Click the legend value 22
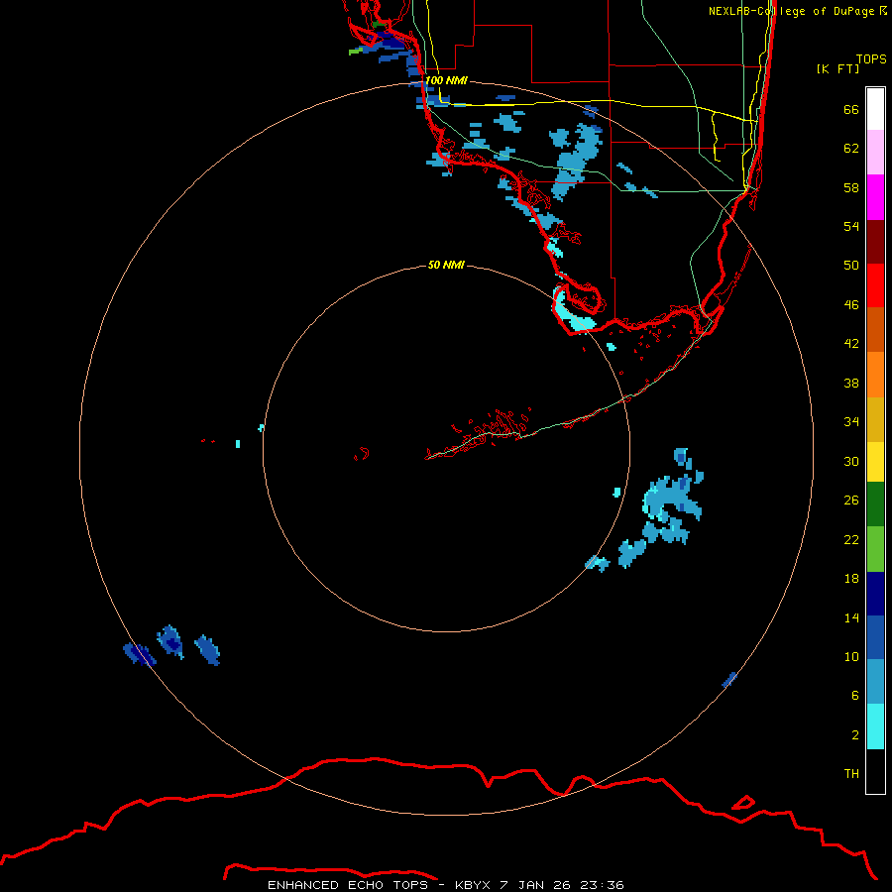Image resolution: width=892 pixels, height=892 pixels. 851,539
